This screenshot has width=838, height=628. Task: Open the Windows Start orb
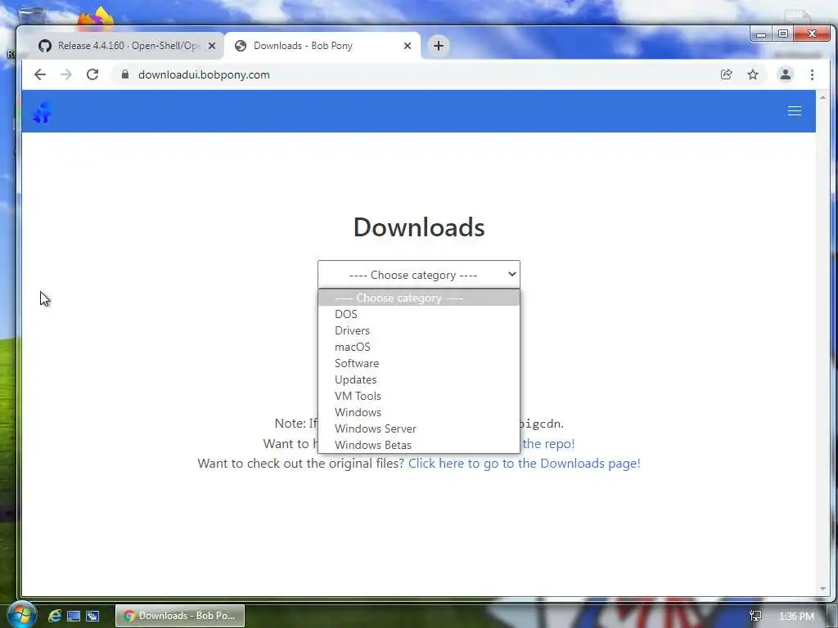[x=21, y=615]
